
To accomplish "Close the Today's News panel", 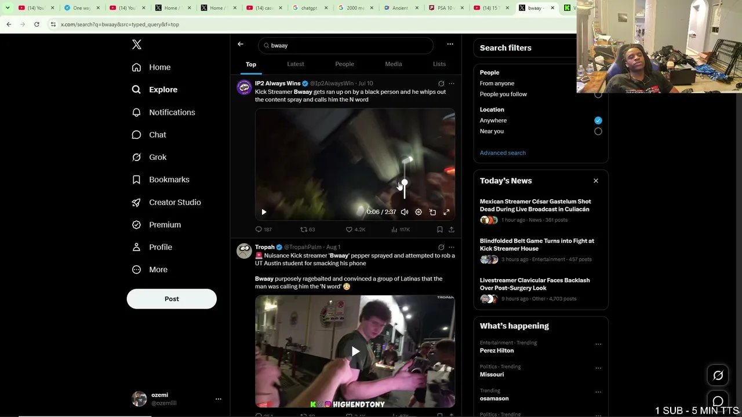I will [595, 181].
